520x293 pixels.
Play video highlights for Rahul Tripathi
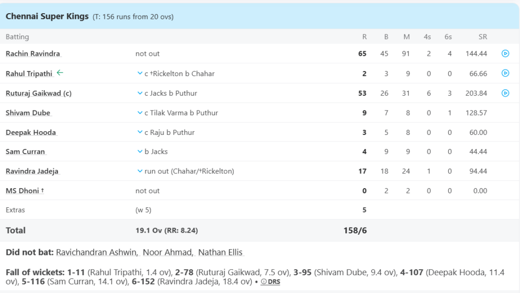point(505,73)
